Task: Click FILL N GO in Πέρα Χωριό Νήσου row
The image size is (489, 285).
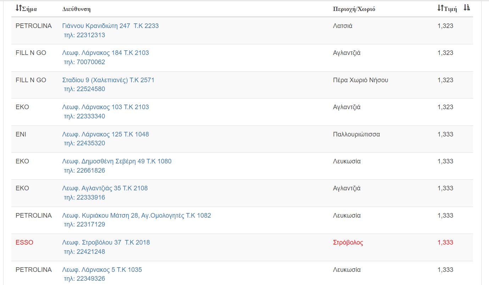Action: coord(31,80)
